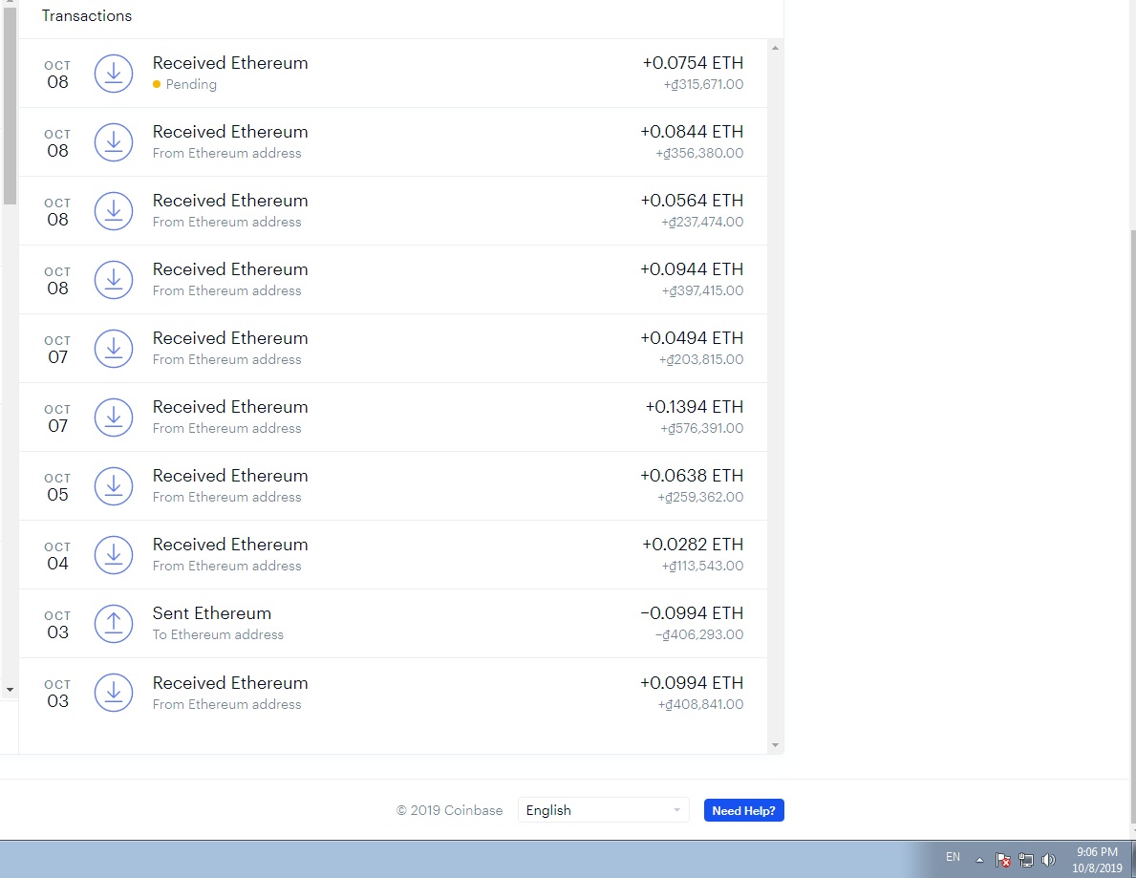The image size is (1136, 878).
Task: Open the Sent Ethereum transaction title
Action: [x=211, y=613]
